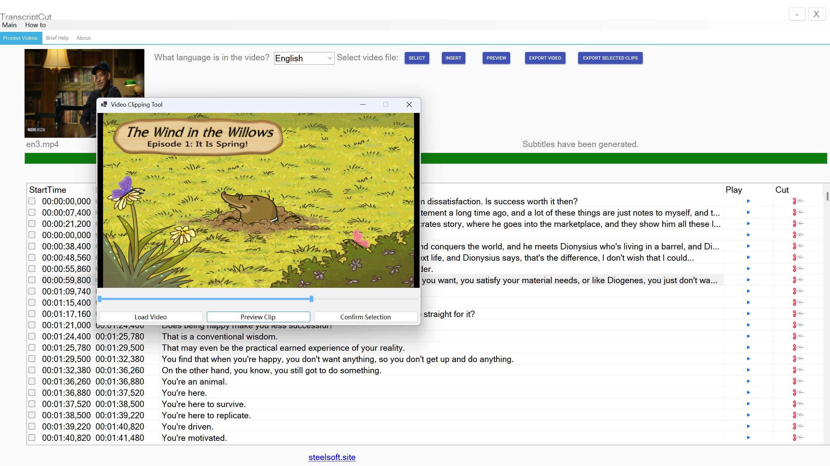830x466 pixels.
Task: Enable the checkbox for row 00:01:37,520
Action: (x=32, y=404)
